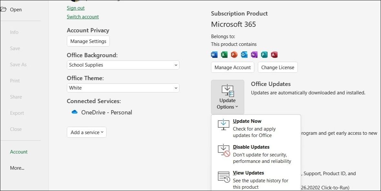Click the View Updates history icon
The width and height of the screenshot is (381, 191).
click(x=224, y=177)
